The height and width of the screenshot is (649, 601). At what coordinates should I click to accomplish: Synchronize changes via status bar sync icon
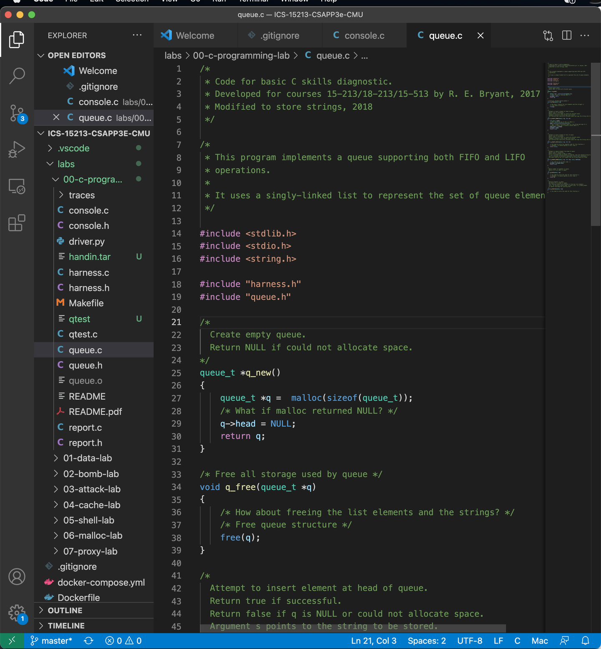tap(88, 641)
